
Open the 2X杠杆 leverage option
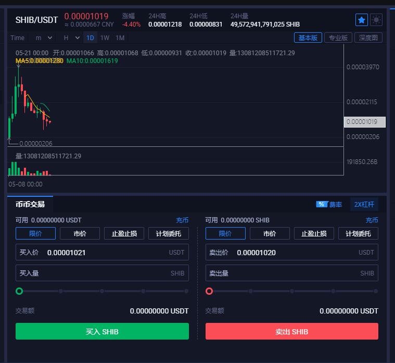[x=364, y=205]
